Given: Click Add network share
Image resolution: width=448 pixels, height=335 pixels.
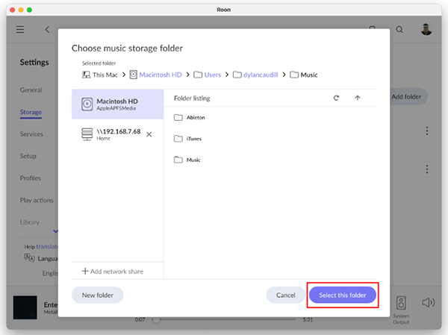Looking at the screenshot, I should pos(113,271).
